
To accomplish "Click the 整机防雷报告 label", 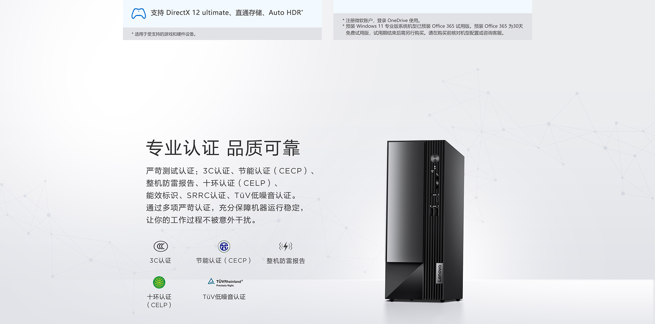I will click(286, 261).
